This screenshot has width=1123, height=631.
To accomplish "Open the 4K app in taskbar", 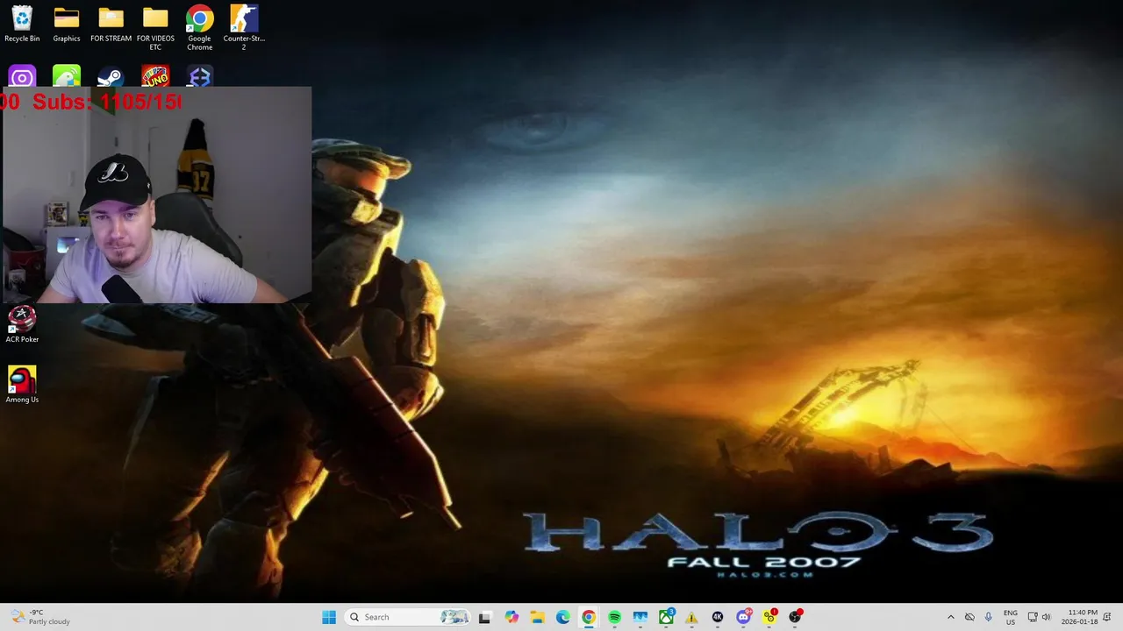I will click(718, 617).
